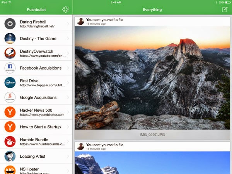Viewport: 232px width, 174px height.
Task: Expand Daring Fireball row chevron
Action: (68, 24)
